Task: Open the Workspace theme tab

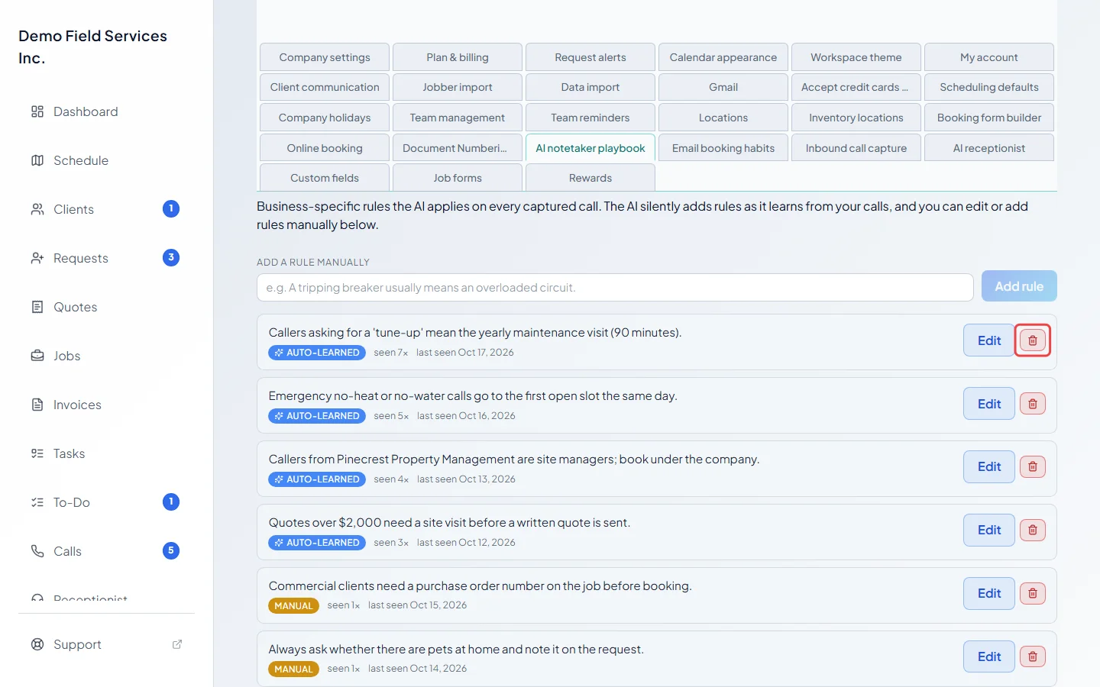Action: pyautogui.click(x=856, y=57)
